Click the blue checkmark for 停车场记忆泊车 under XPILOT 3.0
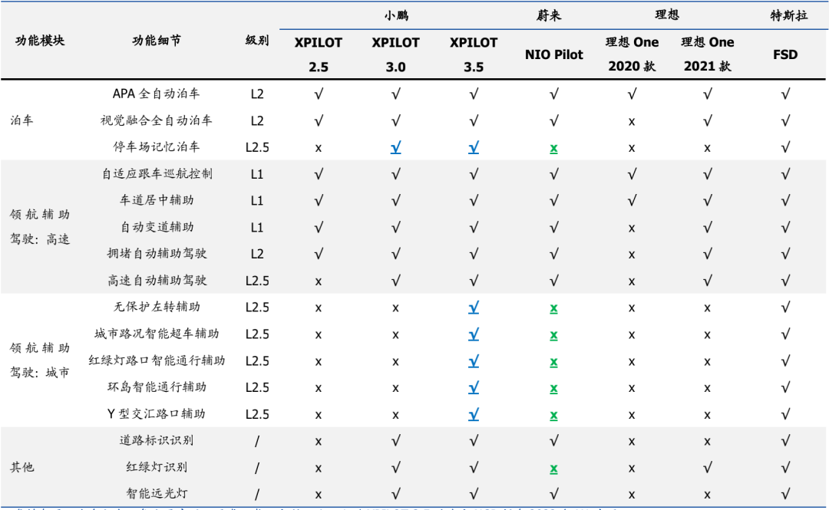Viewport: 829px width, 510px height. (395, 147)
